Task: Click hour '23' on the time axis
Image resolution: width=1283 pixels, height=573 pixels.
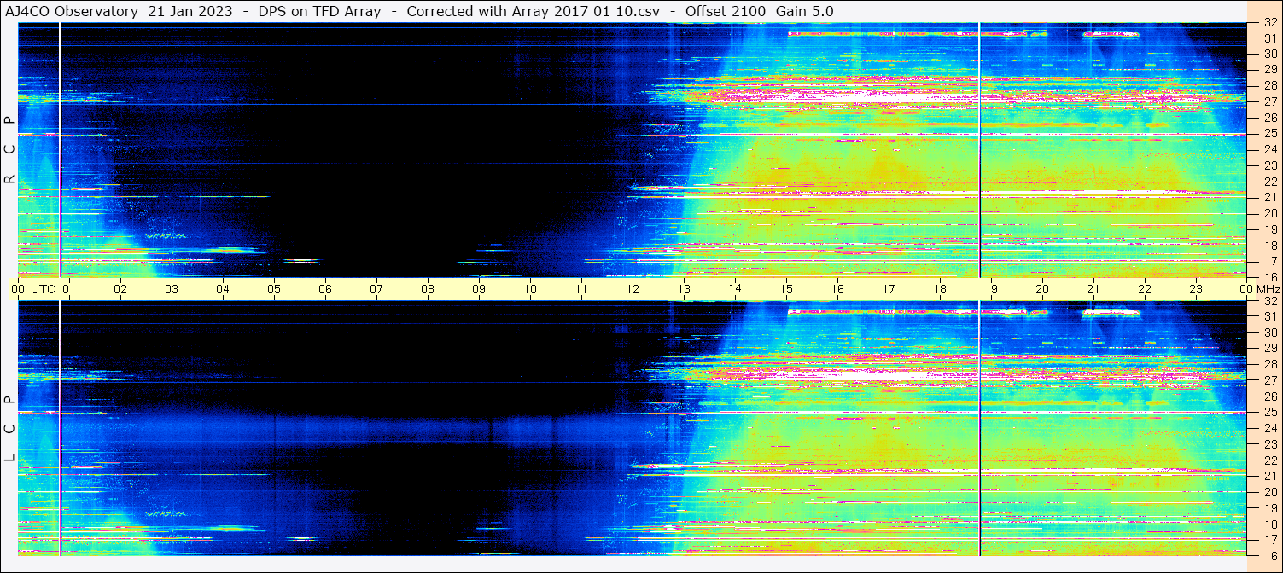Action: [1196, 289]
